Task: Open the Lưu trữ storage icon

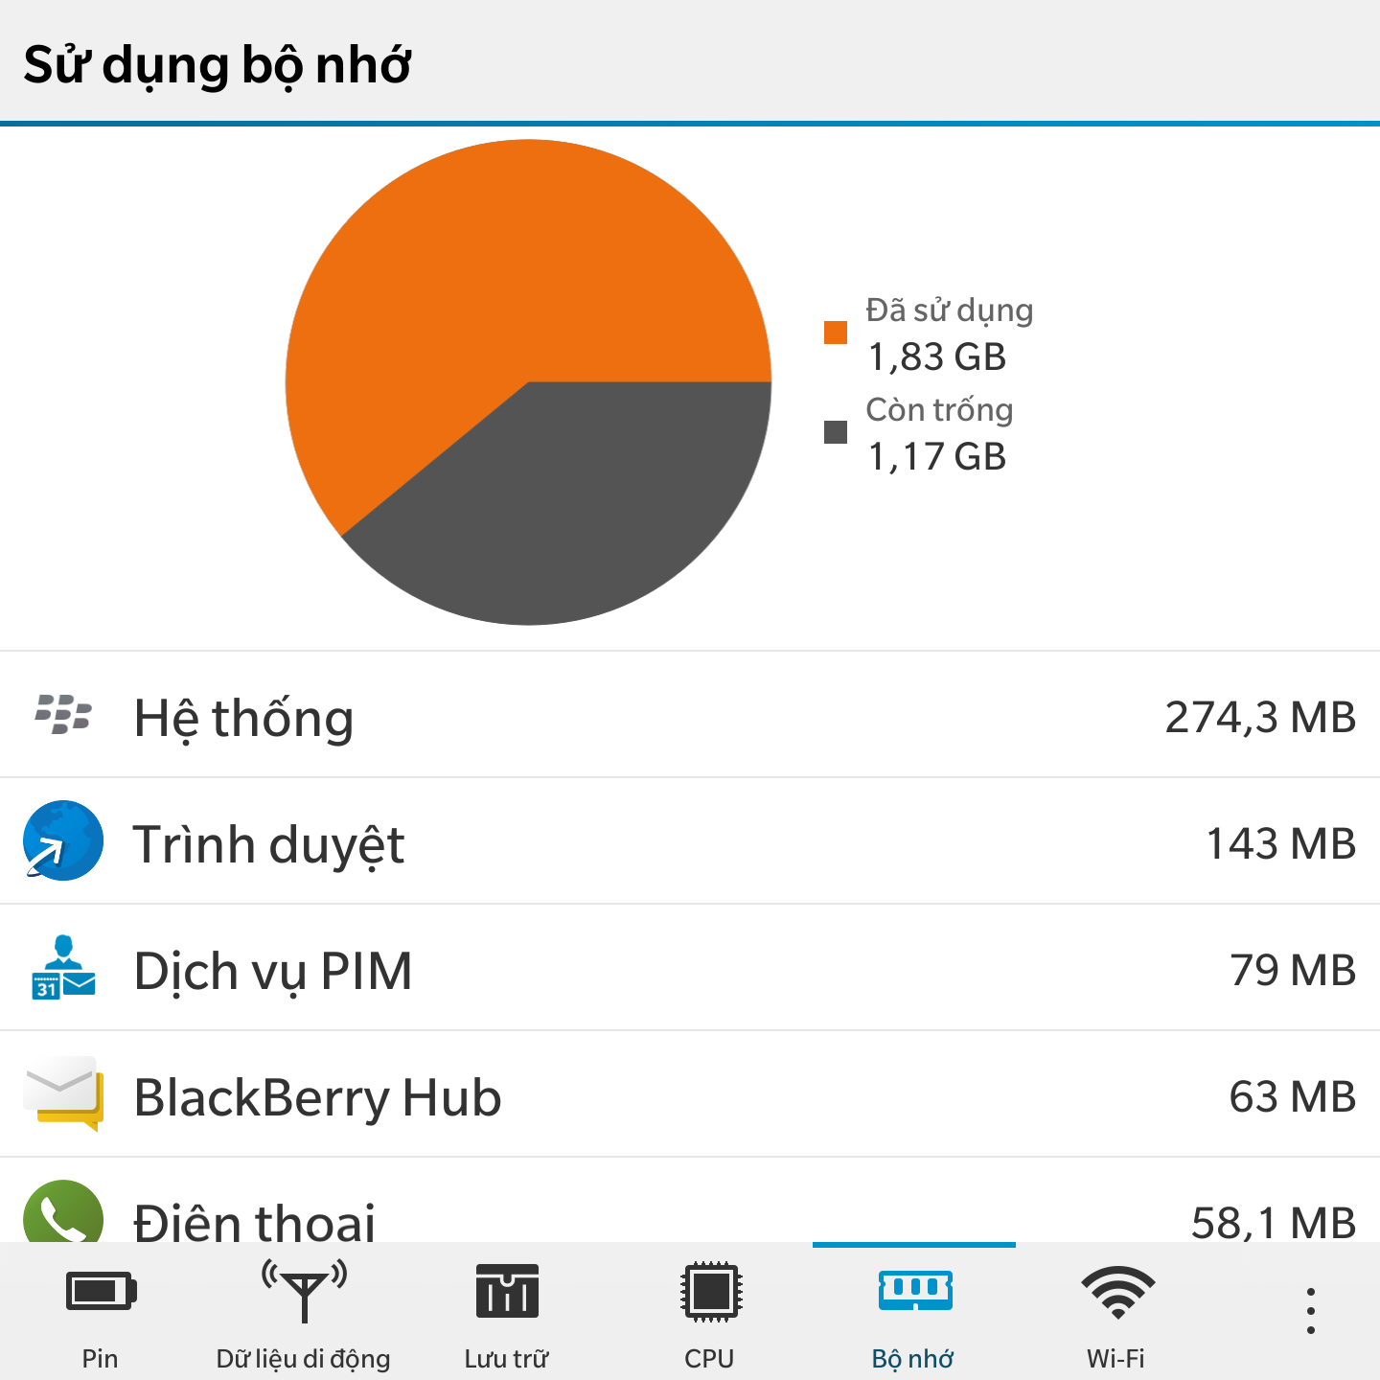Action: (507, 1291)
